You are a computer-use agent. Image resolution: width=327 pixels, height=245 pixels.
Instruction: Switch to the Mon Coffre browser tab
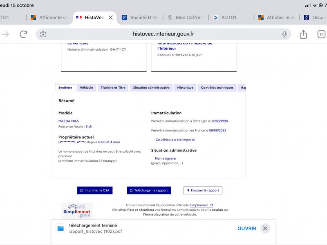(186, 18)
